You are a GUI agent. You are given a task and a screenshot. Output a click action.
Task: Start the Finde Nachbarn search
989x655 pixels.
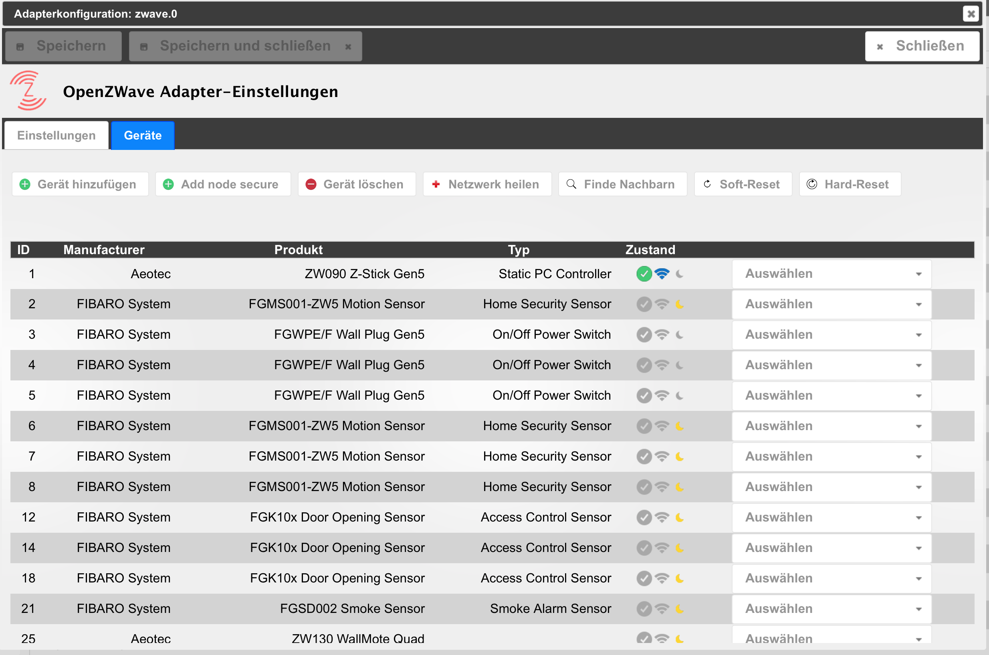622,184
